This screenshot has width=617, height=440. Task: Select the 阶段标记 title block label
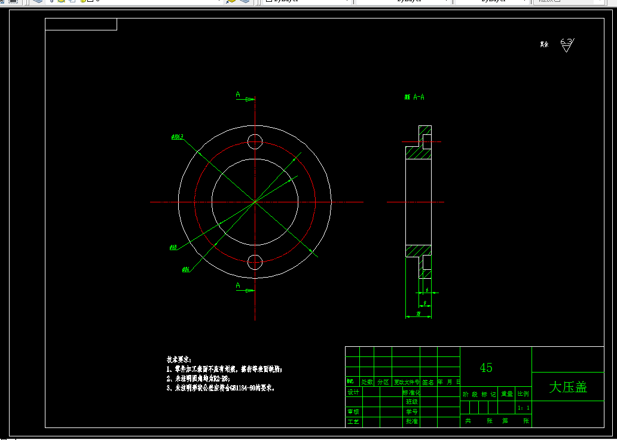479,395
